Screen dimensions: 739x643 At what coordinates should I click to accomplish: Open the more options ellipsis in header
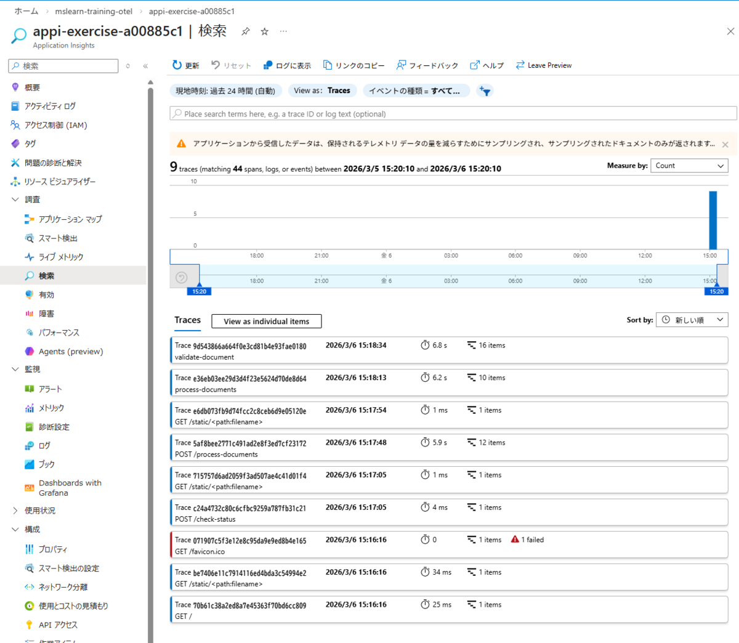coord(283,31)
